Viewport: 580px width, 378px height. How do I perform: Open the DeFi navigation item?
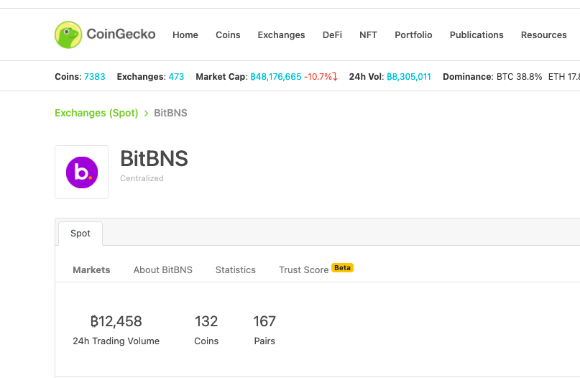click(x=332, y=34)
